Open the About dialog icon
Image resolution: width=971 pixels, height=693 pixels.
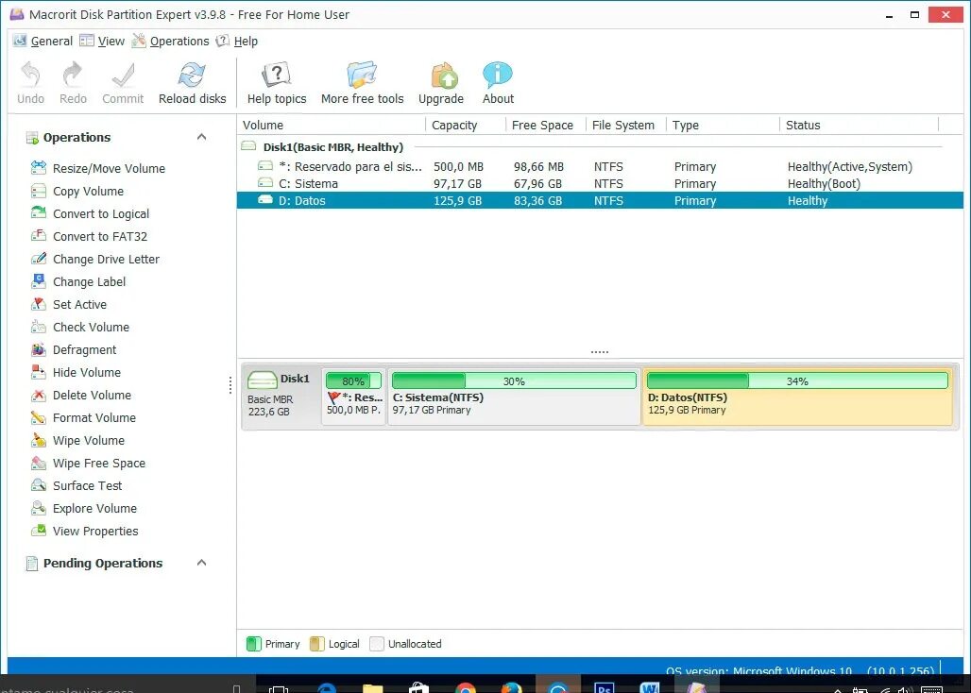click(x=498, y=75)
